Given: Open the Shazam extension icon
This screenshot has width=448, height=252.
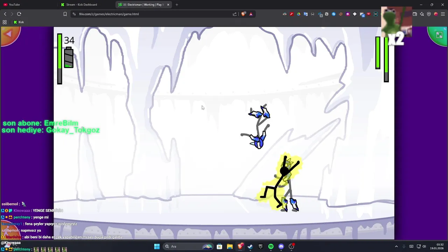Looking at the screenshot, I should tap(334, 14).
